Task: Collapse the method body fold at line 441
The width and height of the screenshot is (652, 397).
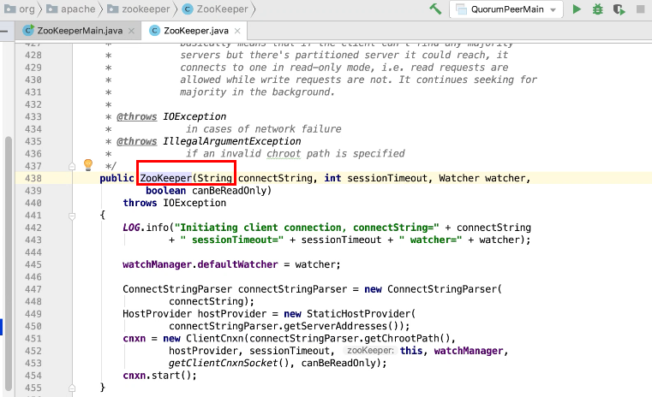Action: coord(72,216)
